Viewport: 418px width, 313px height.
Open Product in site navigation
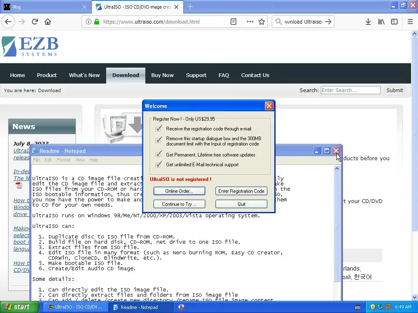[x=47, y=75]
